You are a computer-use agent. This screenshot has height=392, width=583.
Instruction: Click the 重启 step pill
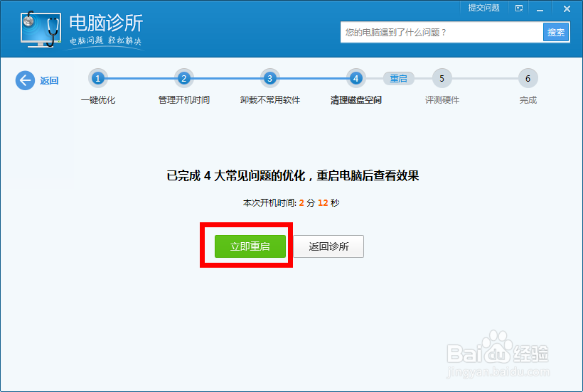(x=398, y=78)
